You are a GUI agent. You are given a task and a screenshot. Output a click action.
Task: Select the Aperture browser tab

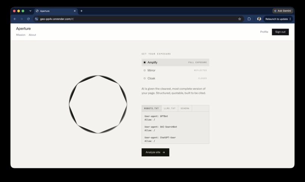tap(56, 11)
